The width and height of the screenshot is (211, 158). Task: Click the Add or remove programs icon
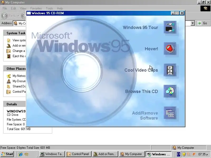click(x=9, y=46)
